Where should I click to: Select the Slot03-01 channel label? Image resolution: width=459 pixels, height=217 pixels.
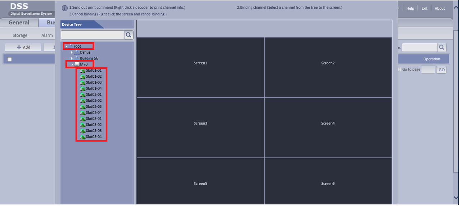point(94,119)
